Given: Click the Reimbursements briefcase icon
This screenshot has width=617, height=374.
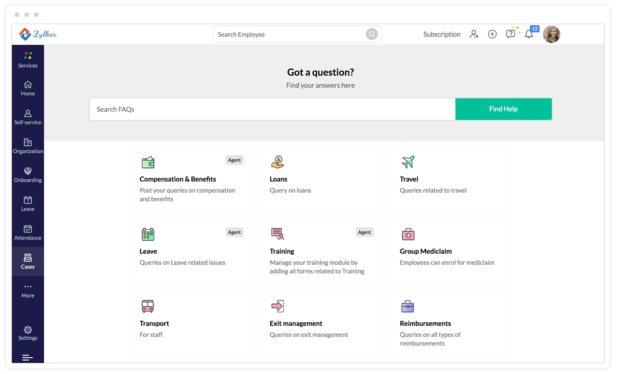Looking at the screenshot, I should click(x=408, y=306).
